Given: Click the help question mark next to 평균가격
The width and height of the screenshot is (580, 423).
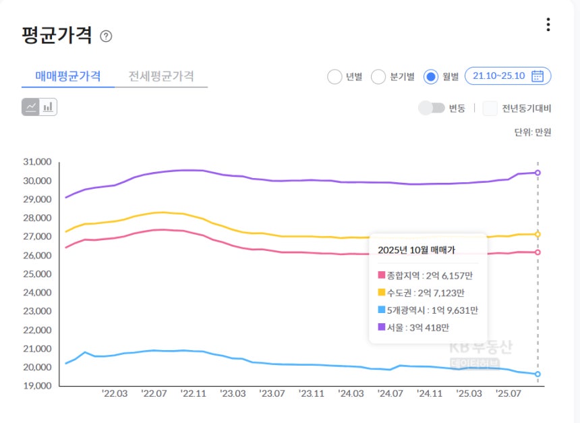Looking at the screenshot, I should [x=106, y=36].
